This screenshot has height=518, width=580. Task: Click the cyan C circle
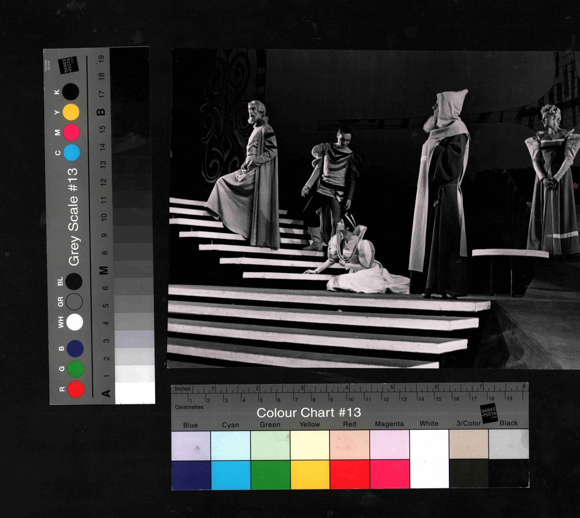(72, 152)
